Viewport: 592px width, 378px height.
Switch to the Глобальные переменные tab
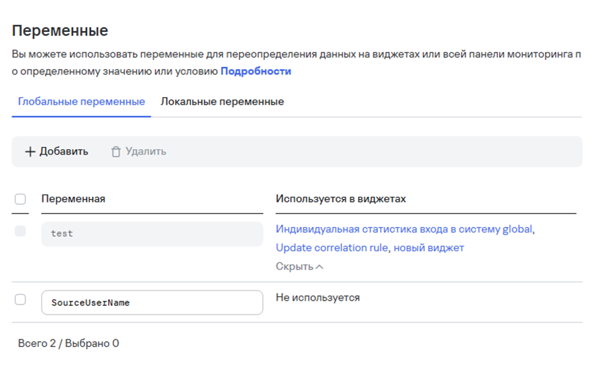tap(81, 101)
